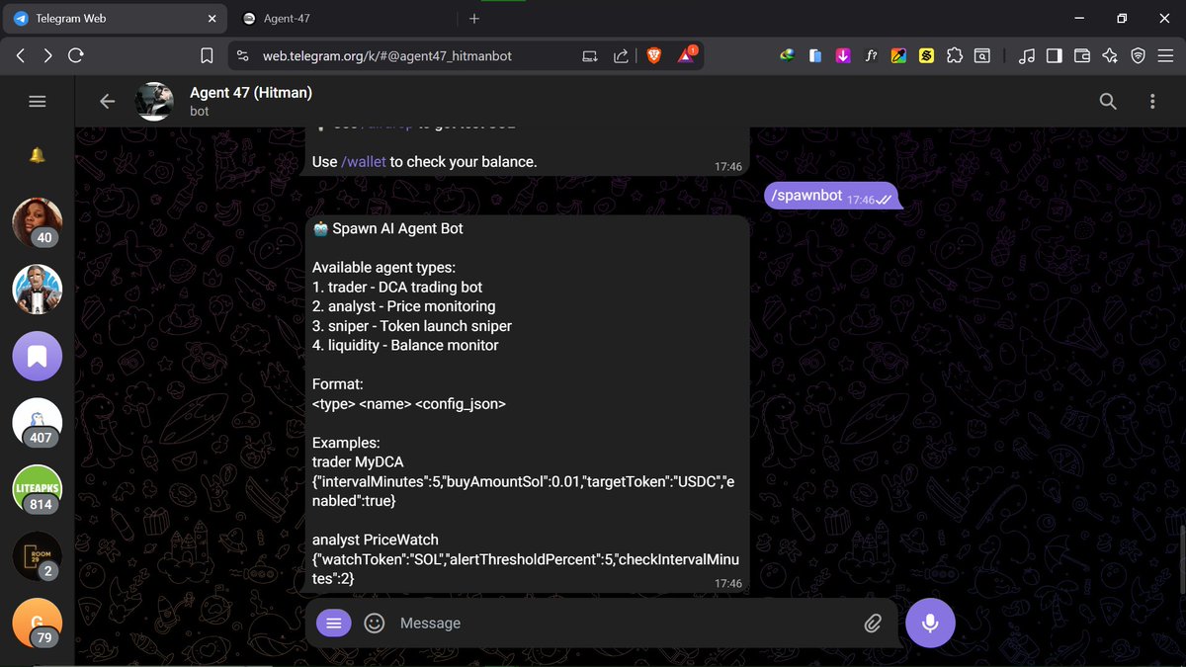Click the /wallet command link
1186x667 pixels.
(364, 162)
